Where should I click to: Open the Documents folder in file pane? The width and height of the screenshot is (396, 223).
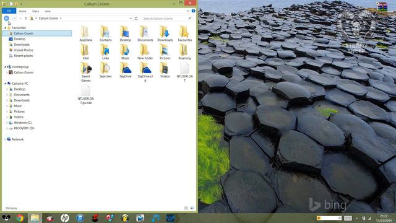145,33
